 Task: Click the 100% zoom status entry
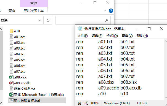point(95,103)
